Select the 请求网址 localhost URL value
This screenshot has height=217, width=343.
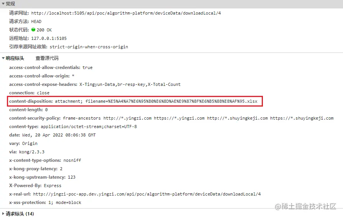(126, 13)
